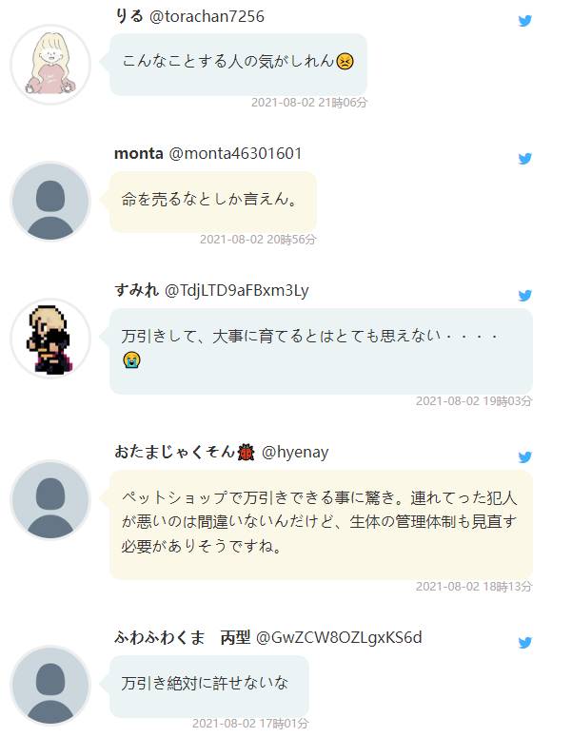
Task: Click the Twitter bird icon on すみれ's comment
Action: (x=525, y=295)
